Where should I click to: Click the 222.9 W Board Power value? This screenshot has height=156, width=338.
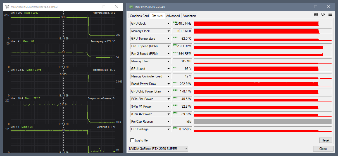(x=183, y=84)
